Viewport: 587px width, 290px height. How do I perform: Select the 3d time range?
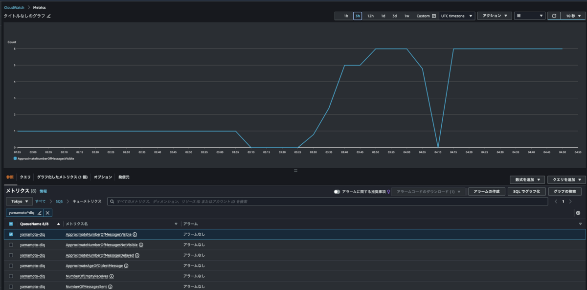394,16
